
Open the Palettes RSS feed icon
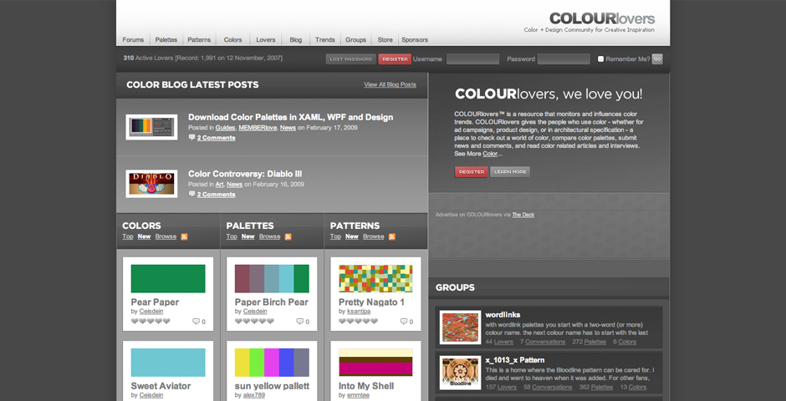pyautogui.click(x=288, y=236)
